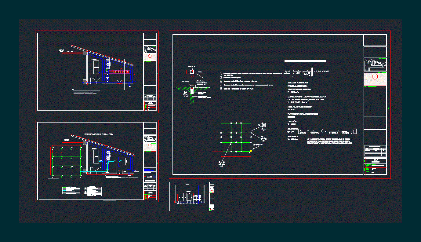Select the small cabinet elevation sheet at the bottom
The image size is (421, 242).
click(192, 196)
